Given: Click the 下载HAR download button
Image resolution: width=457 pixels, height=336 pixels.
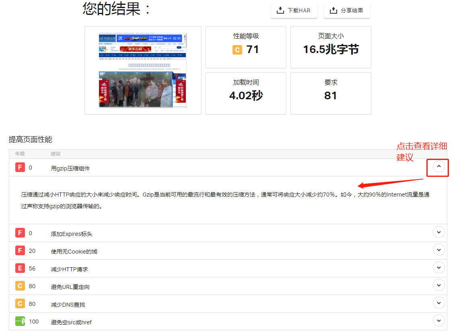Looking at the screenshot, I should pos(294,10).
